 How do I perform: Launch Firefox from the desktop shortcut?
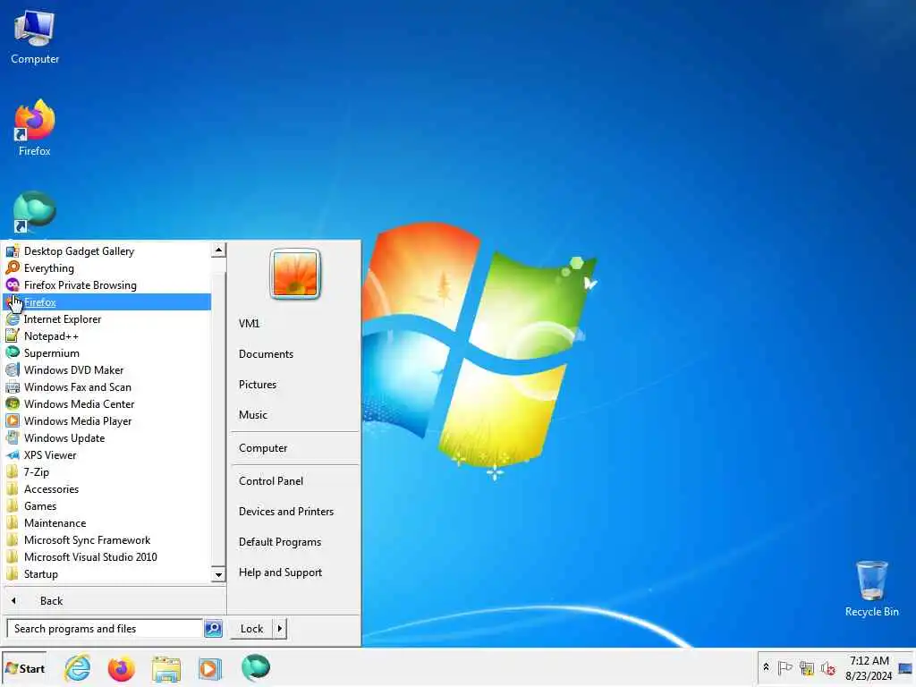(35, 128)
